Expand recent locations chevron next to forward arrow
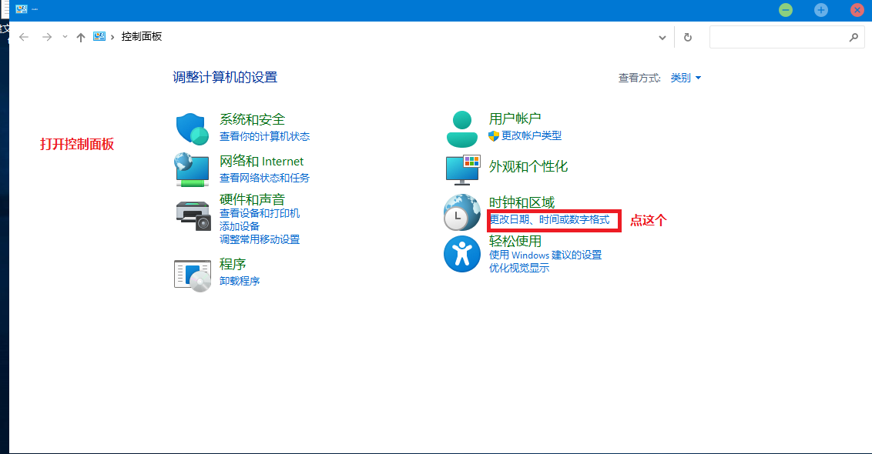Image resolution: width=872 pixels, height=454 pixels. pos(65,37)
